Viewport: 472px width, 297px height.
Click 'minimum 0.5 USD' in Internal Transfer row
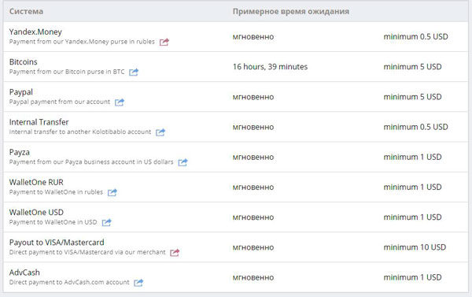coord(415,127)
